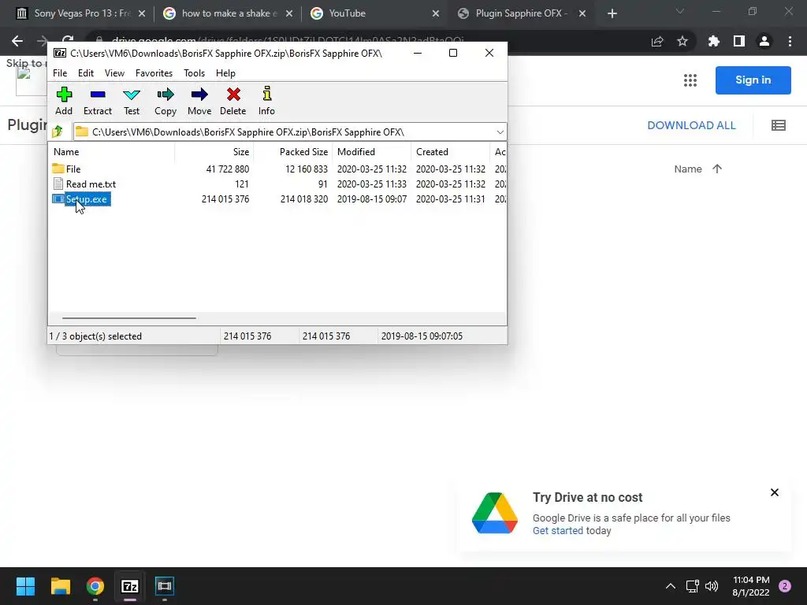
Task: Sort by the Modified column header
Action: pyautogui.click(x=372, y=152)
